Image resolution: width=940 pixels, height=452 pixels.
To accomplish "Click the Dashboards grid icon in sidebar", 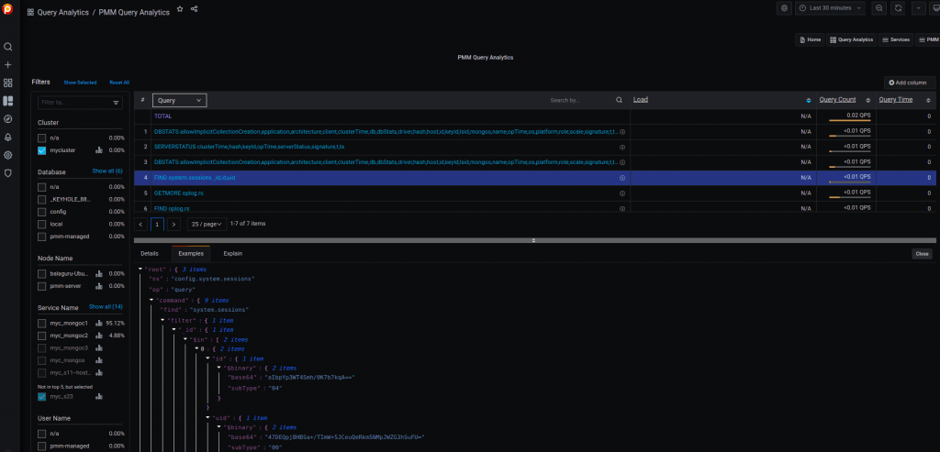I will (x=8, y=83).
